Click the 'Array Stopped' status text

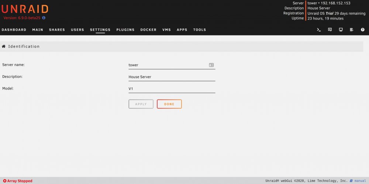coord(20,181)
